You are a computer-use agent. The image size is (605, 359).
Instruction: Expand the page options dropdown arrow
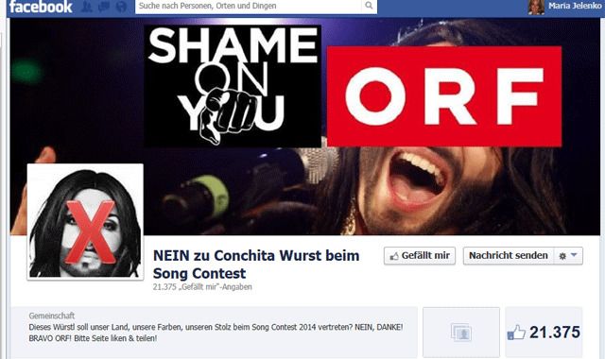click(574, 255)
